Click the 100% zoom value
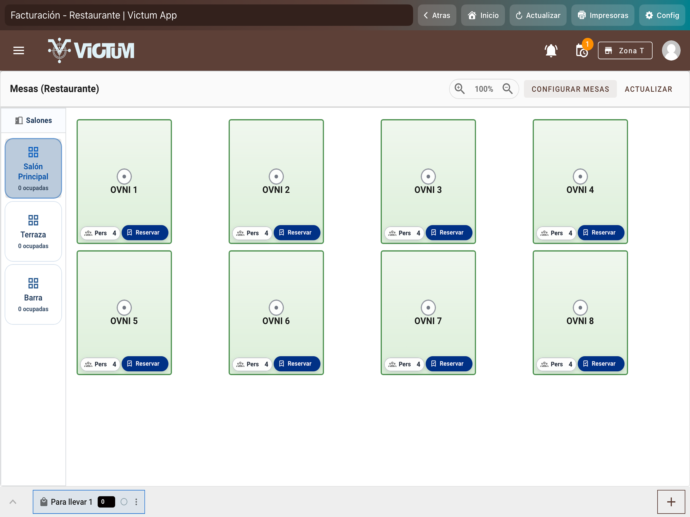The image size is (690, 517). click(484, 89)
